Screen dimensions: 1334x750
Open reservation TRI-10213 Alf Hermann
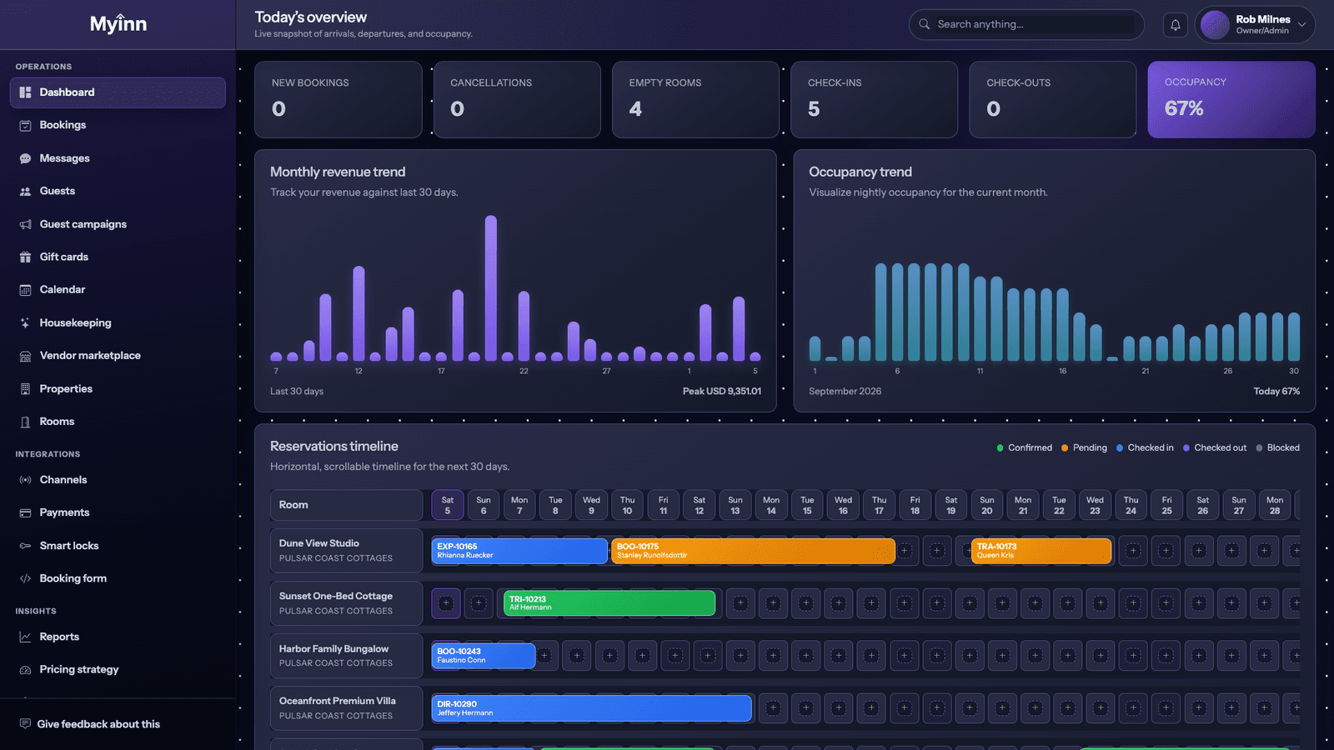(609, 603)
